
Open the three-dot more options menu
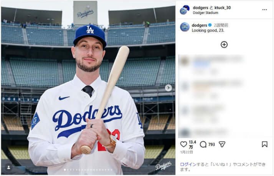tap(264, 10)
